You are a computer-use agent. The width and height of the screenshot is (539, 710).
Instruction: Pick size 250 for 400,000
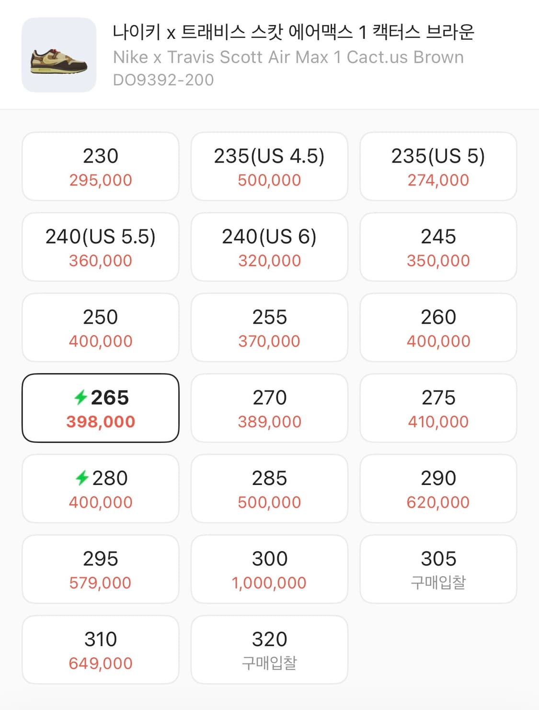click(101, 328)
